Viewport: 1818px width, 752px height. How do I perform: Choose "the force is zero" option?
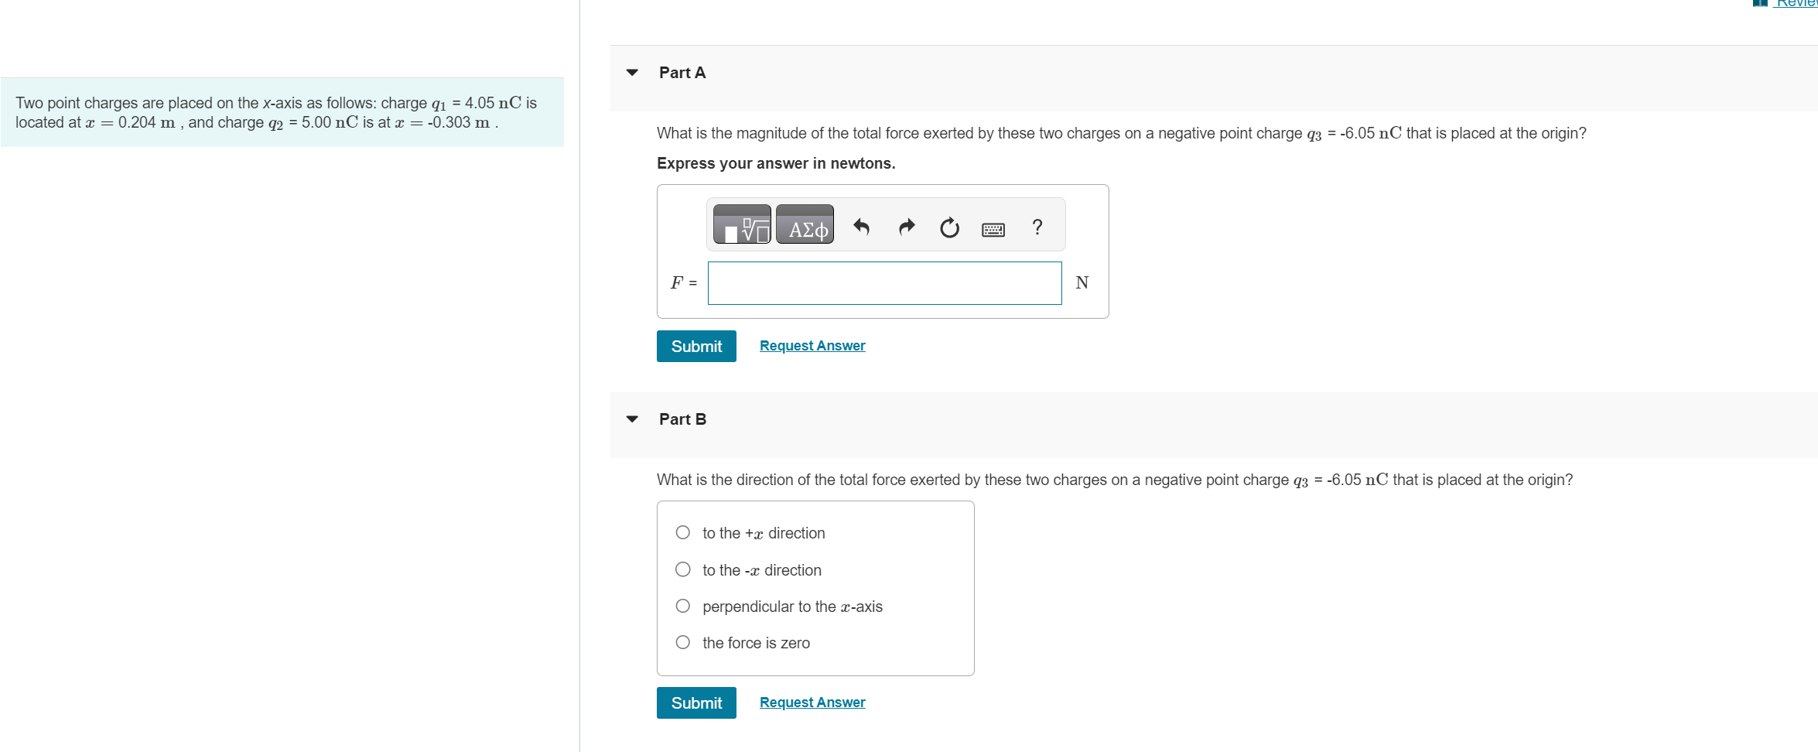click(683, 642)
